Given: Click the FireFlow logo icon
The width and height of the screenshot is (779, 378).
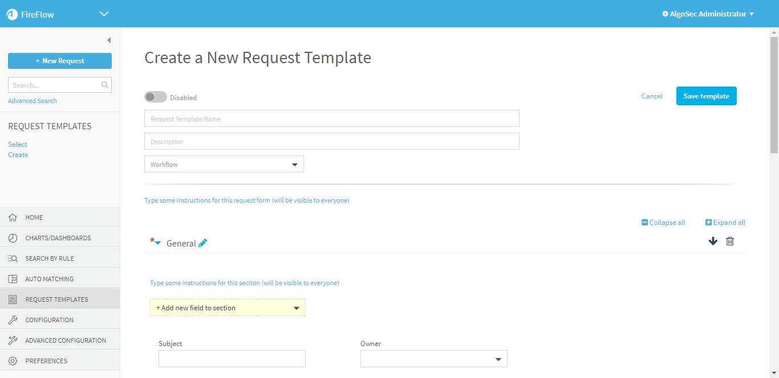Looking at the screenshot, I should 12,14.
